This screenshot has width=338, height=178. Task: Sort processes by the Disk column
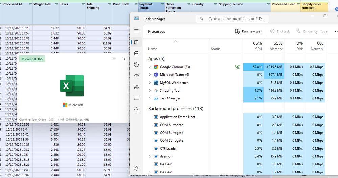coord(294,46)
